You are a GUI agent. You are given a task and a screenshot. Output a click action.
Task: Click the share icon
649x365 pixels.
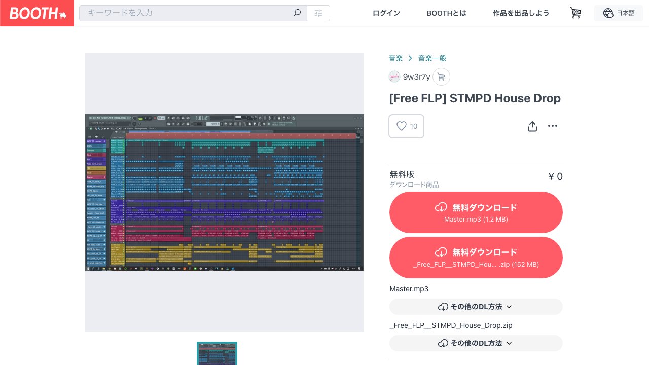[532, 126]
